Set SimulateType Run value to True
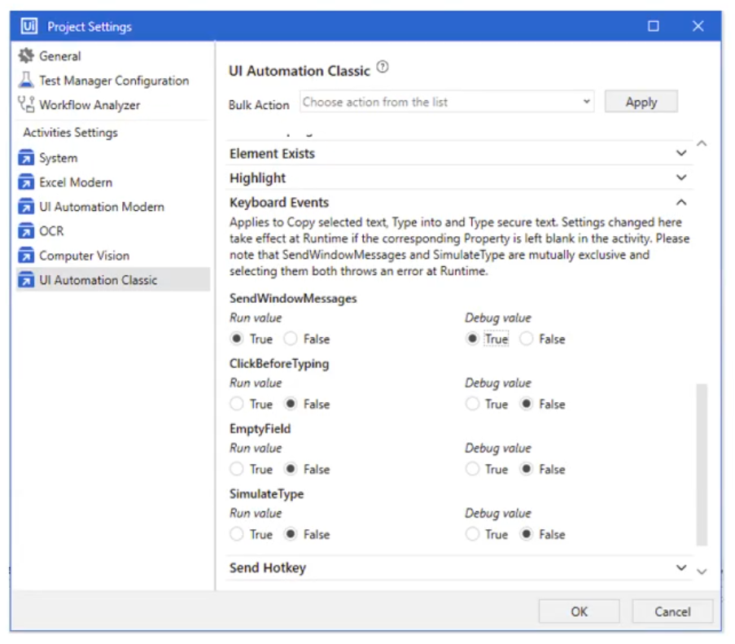 point(237,534)
